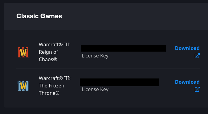Click the blue Frozen Throne game icon
Viewport: 208px width, 114px height.
pos(23,86)
